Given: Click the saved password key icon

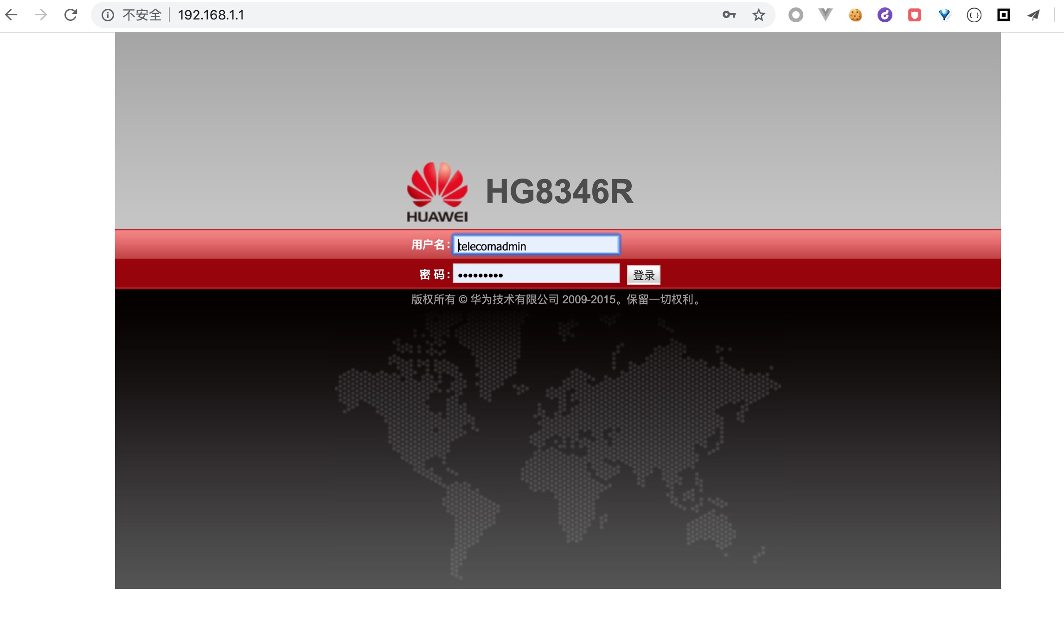Looking at the screenshot, I should (729, 15).
